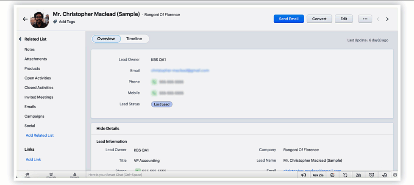The image size is (414, 185).
Task: Go to next lead record arrow
Action: pyautogui.click(x=387, y=19)
